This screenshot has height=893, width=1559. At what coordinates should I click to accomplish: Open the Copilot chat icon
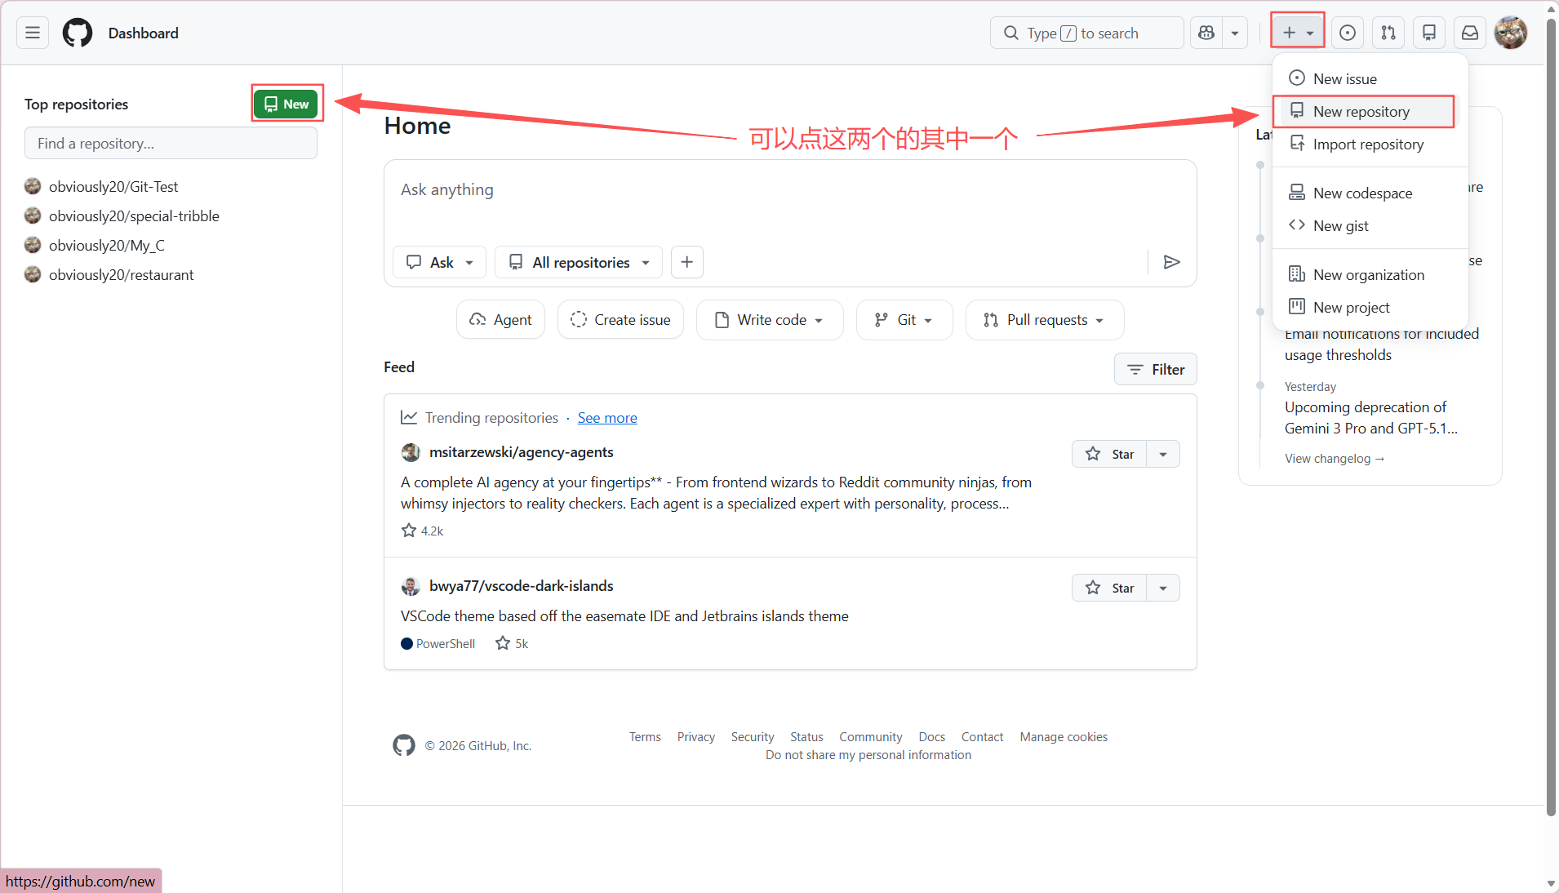1206,33
